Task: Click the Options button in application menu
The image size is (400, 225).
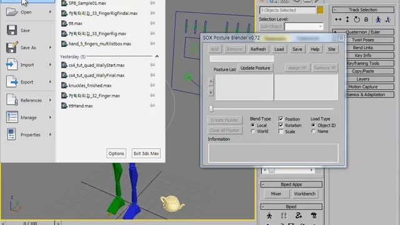Action: (116, 153)
